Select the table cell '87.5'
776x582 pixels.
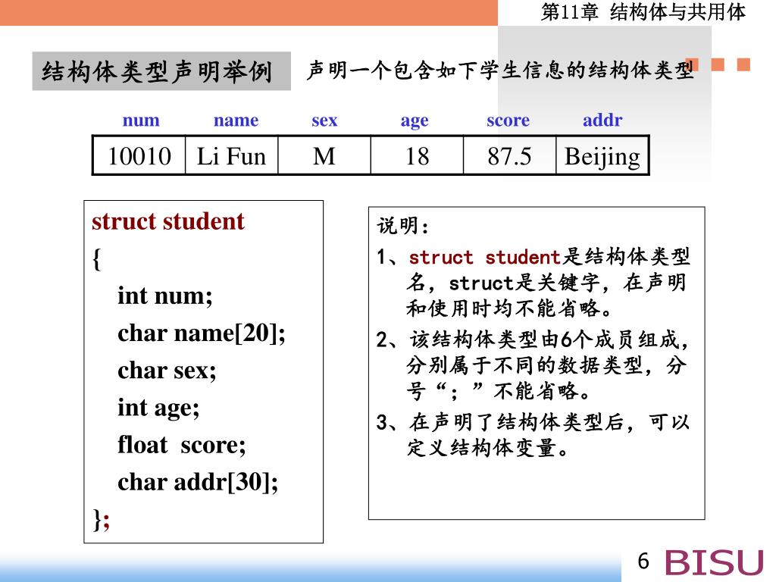[x=509, y=156]
